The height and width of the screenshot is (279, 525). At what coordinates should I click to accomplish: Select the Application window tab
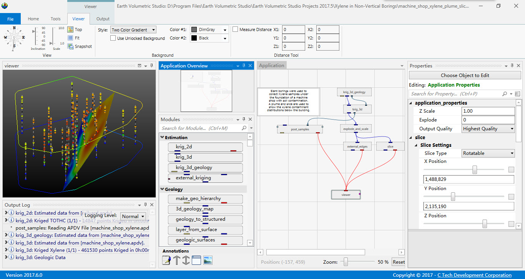point(272,66)
